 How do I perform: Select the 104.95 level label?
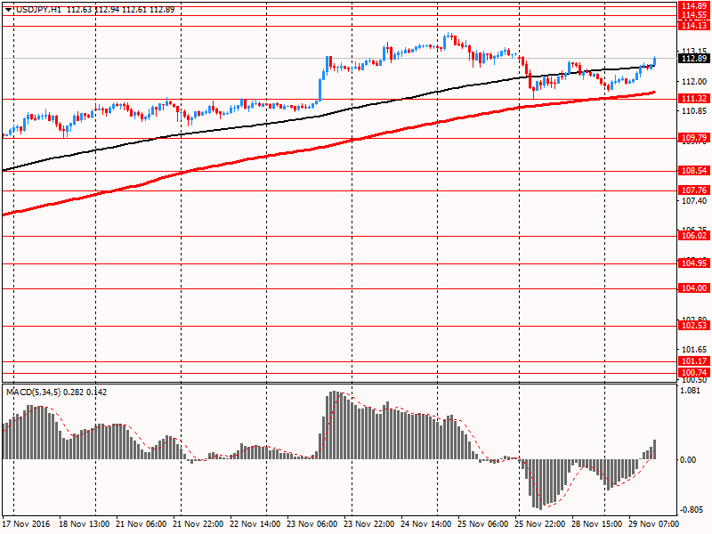(x=694, y=263)
